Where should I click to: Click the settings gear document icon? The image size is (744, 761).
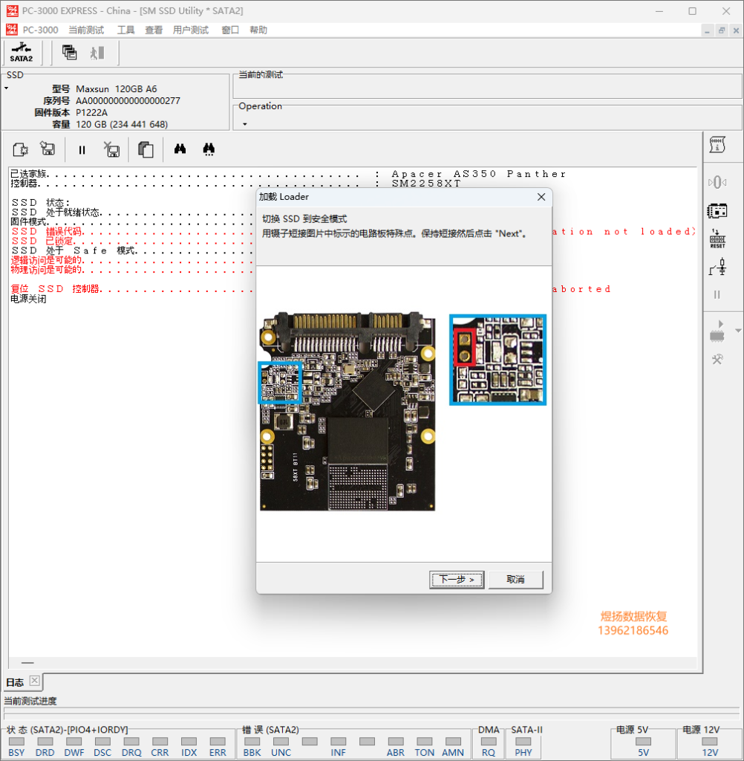[x=20, y=149]
